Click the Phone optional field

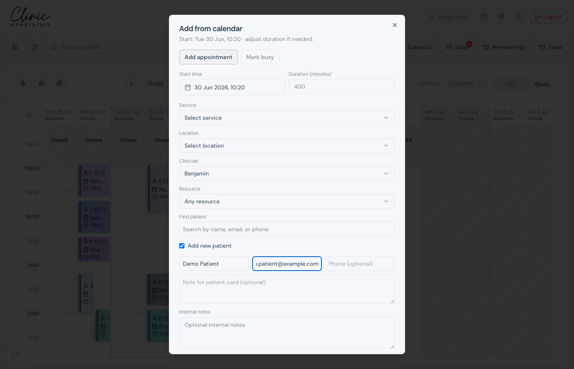(360, 264)
